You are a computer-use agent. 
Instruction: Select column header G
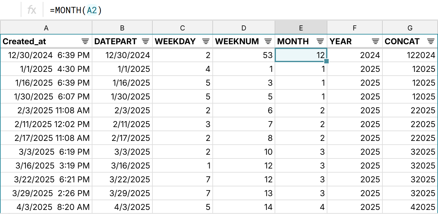(x=410, y=28)
